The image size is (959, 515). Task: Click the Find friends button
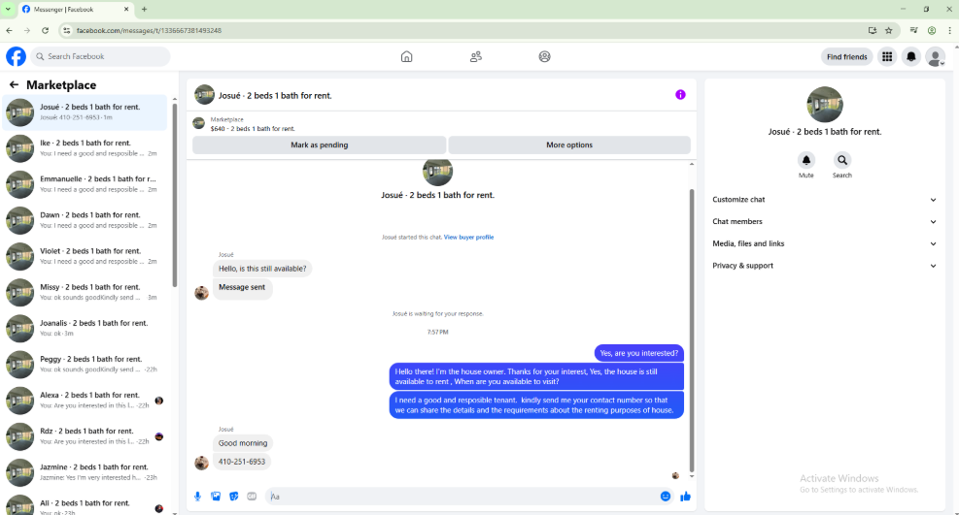click(846, 57)
